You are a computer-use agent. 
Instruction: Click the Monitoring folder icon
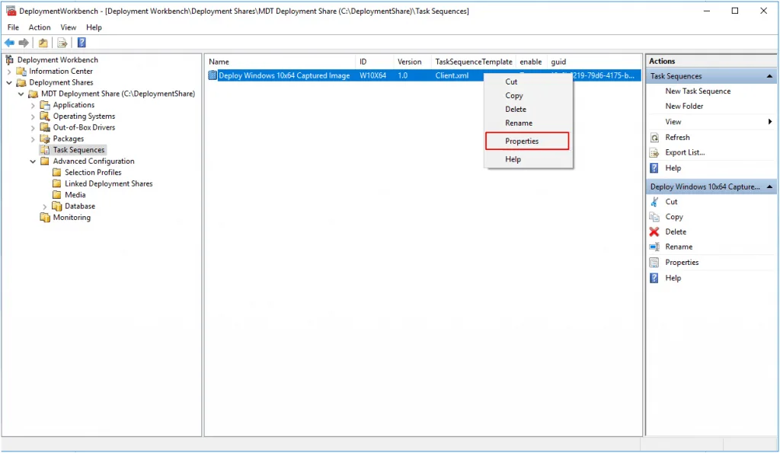click(x=45, y=217)
